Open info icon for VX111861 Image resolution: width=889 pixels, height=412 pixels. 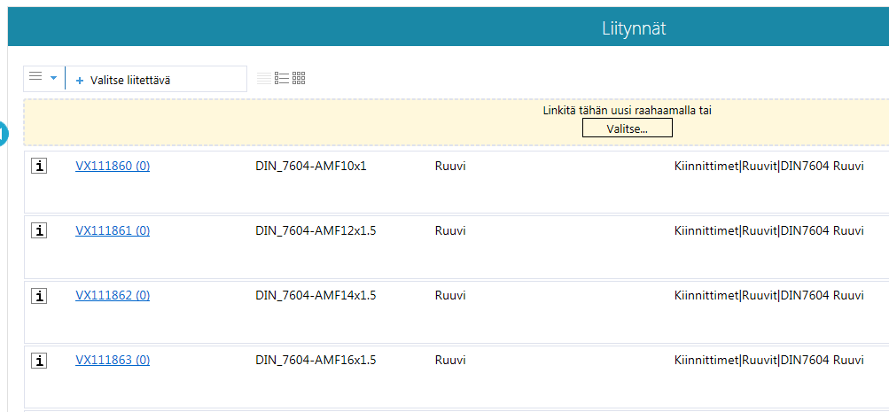38,230
